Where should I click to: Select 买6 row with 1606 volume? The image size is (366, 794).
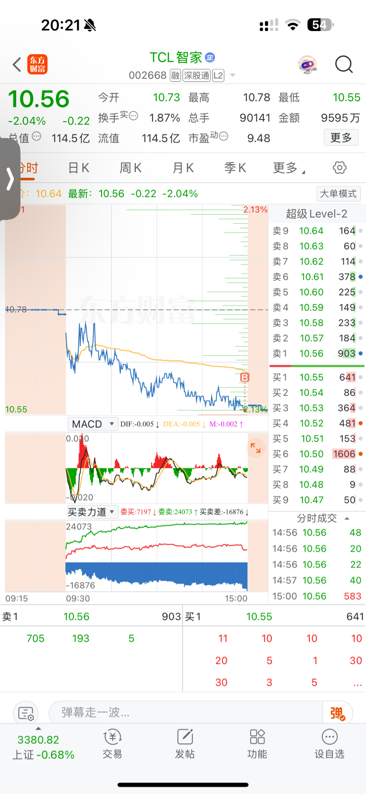317,454
